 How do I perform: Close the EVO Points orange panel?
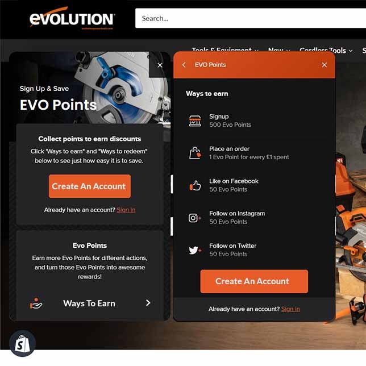pyautogui.click(x=324, y=65)
